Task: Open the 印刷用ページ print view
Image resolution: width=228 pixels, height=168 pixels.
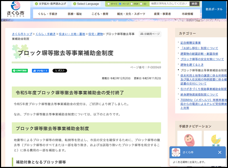Action: (150, 34)
